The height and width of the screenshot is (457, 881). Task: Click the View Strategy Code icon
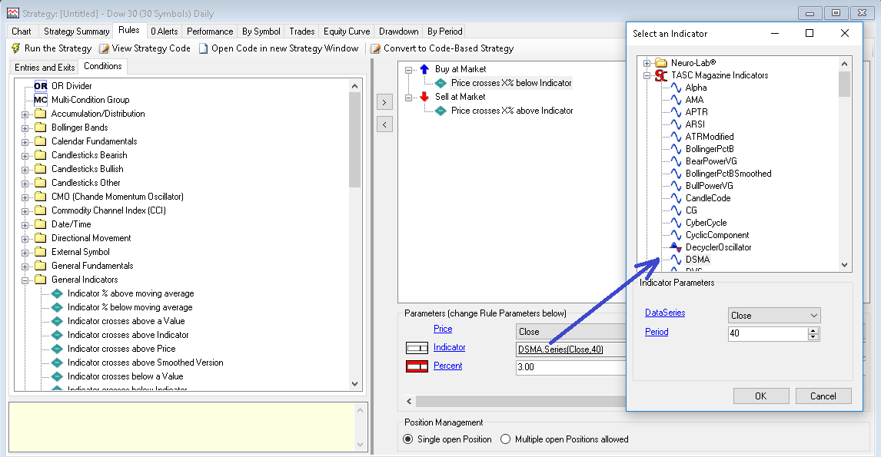[105, 48]
